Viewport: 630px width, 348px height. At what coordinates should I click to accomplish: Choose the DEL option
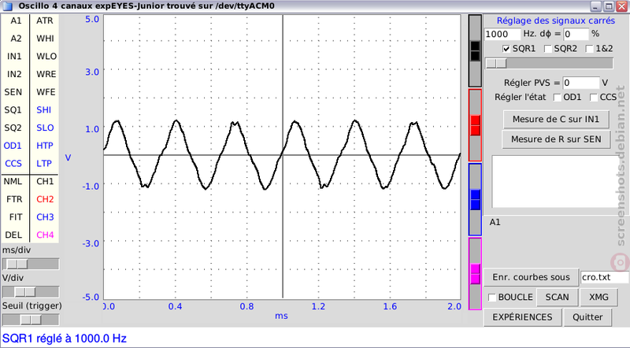[13, 235]
